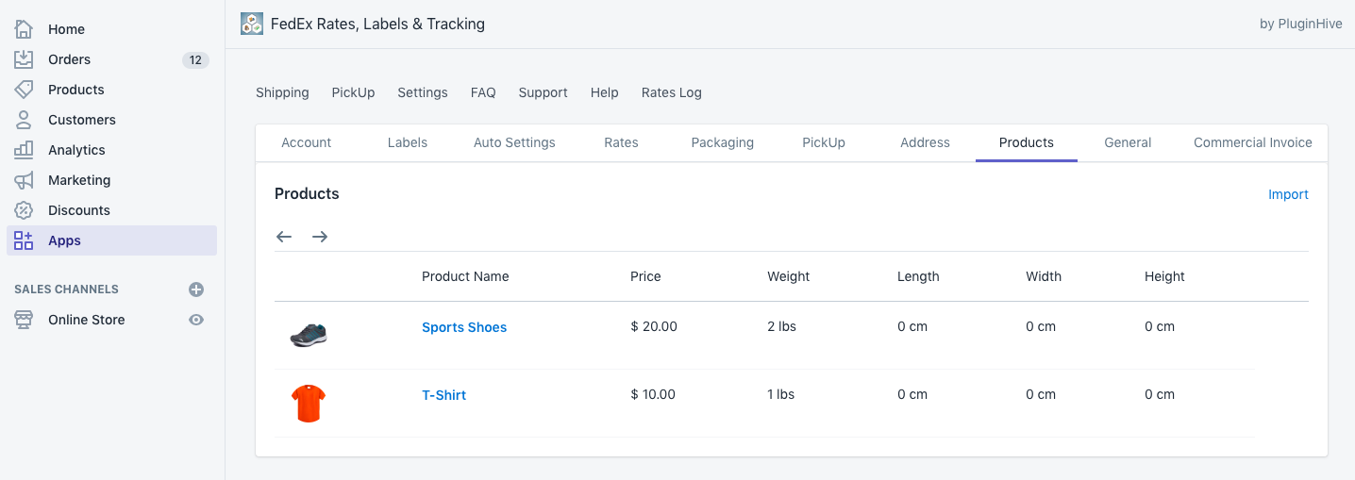The height and width of the screenshot is (480, 1355).
Task: Open Online Store sales channel
Action: 87,320
